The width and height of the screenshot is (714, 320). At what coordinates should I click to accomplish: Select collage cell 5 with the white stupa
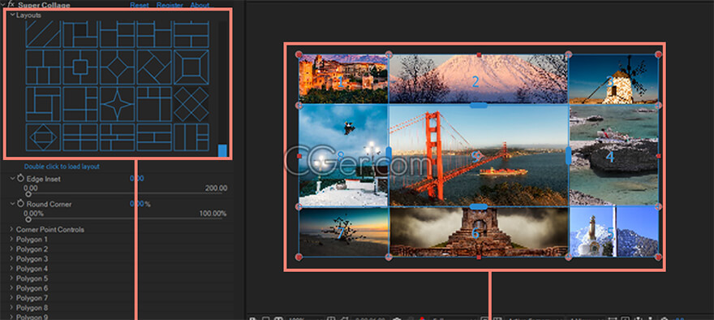(x=613, y=232)
